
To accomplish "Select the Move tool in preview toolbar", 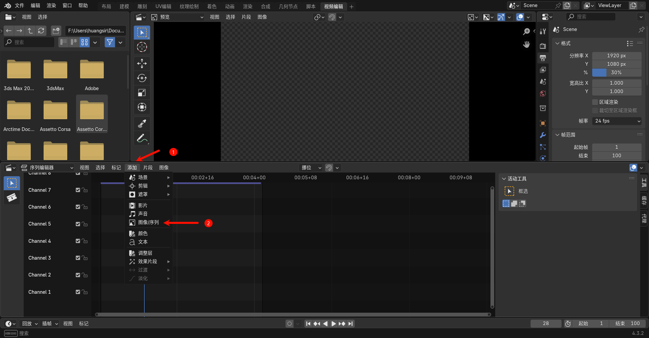I will pyautogui.click(x=142, y=63).
